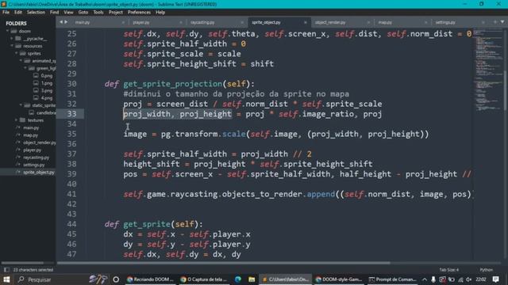Open 3.png in the sidebar

(46, 90)
